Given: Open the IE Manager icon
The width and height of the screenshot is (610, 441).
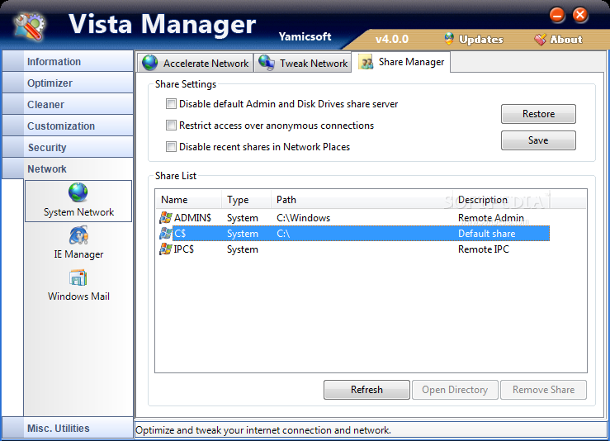Looking at the screenshot, I should point(78,235).
